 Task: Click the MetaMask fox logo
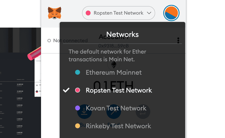pyautogui.click(x=54, y=13)
